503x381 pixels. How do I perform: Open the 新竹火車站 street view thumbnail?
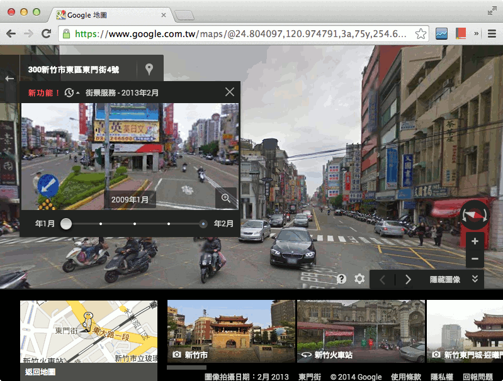[x=361, y=331]
